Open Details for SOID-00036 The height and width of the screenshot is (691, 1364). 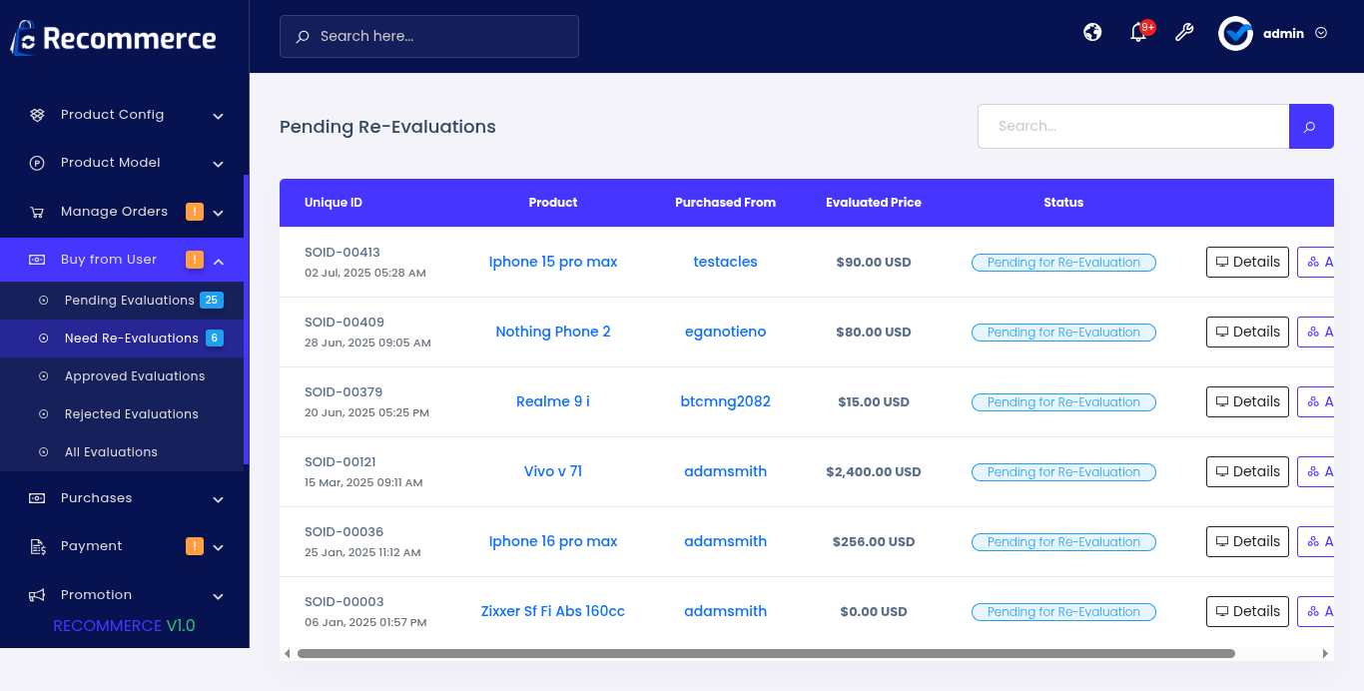point(1247,541)
